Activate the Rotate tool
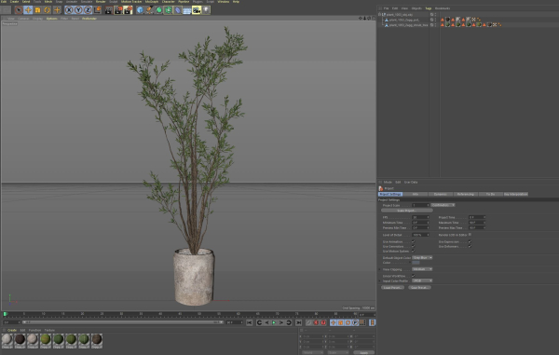 pos(48,10)
